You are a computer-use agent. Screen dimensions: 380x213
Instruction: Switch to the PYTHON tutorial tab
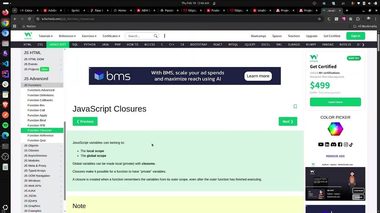coord(90,45)
